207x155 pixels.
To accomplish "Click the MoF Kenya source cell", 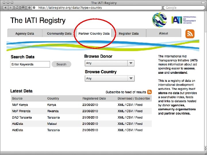I will coord(20,105).
